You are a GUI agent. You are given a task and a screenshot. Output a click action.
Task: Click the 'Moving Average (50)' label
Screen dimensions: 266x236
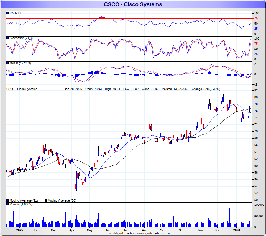click(62, 201)
